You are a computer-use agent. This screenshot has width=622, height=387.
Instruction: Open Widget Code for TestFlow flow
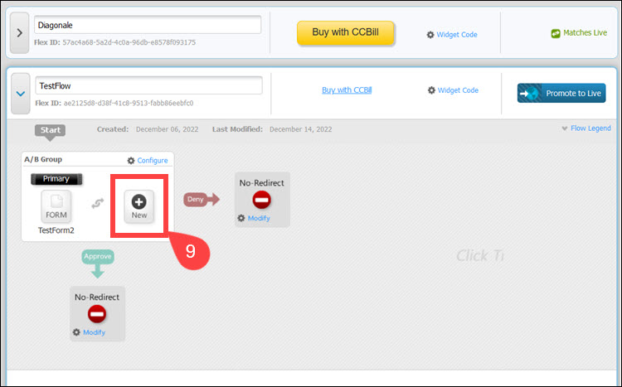458,90
